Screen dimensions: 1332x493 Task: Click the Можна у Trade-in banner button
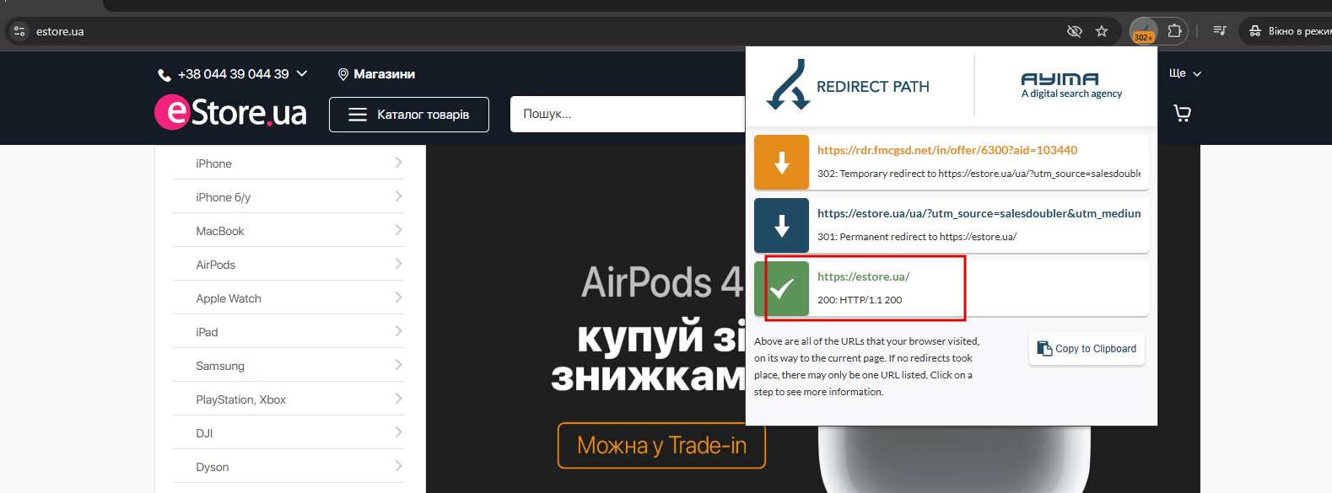pos(661,445)
